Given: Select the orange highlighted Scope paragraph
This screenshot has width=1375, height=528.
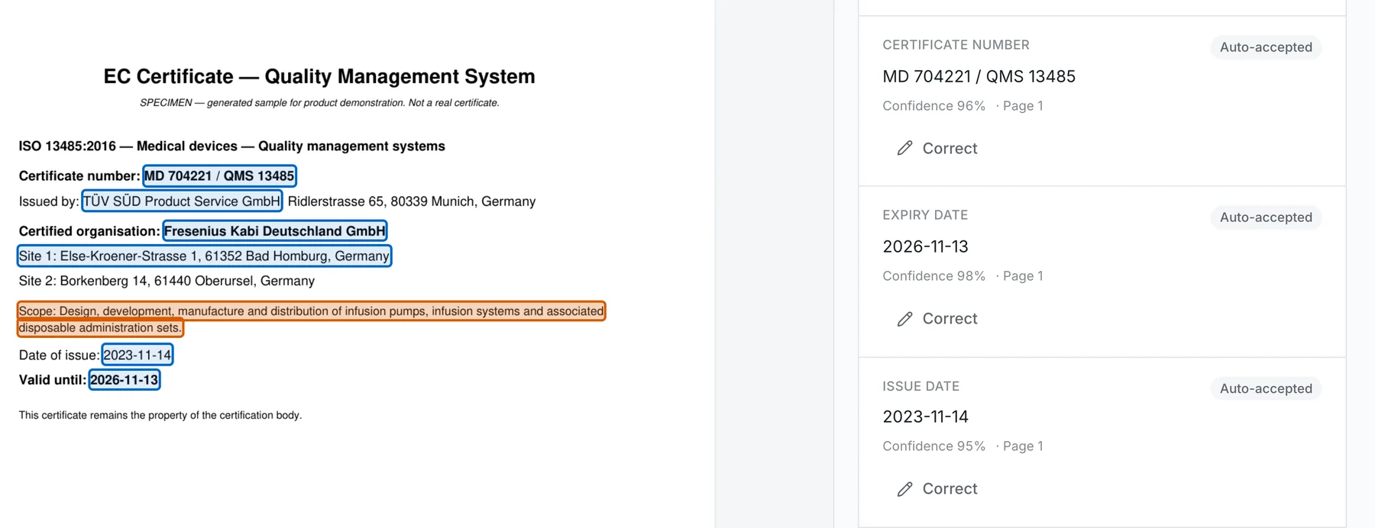Looking at the screenshot, I should point(311,319).
